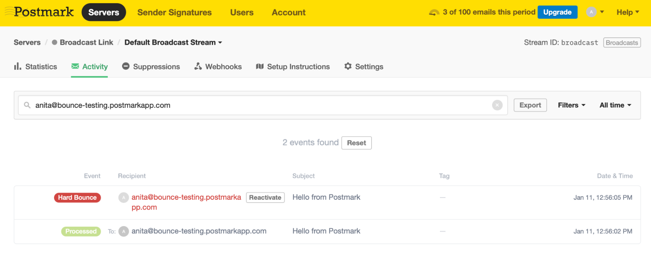Click the Postmark logo
This screenshot has height=253, width=651.
(40, 12)
